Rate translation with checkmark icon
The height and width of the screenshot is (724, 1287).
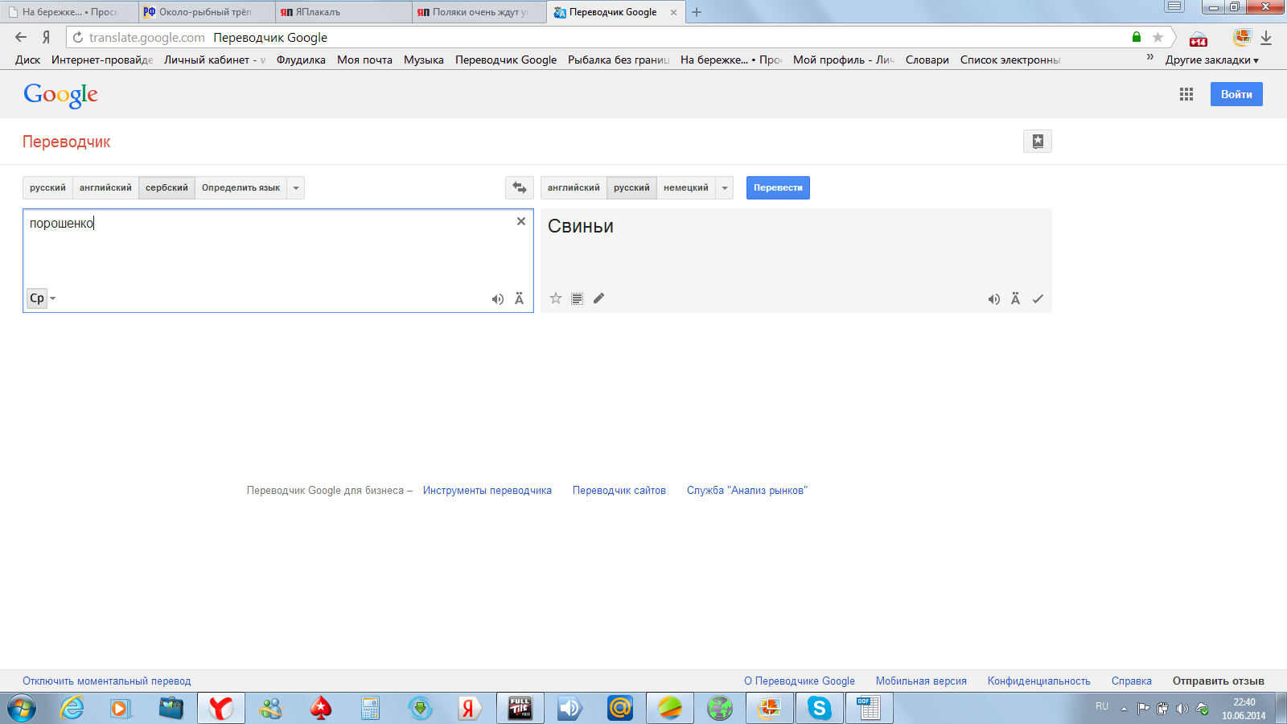pos(1038,299)
